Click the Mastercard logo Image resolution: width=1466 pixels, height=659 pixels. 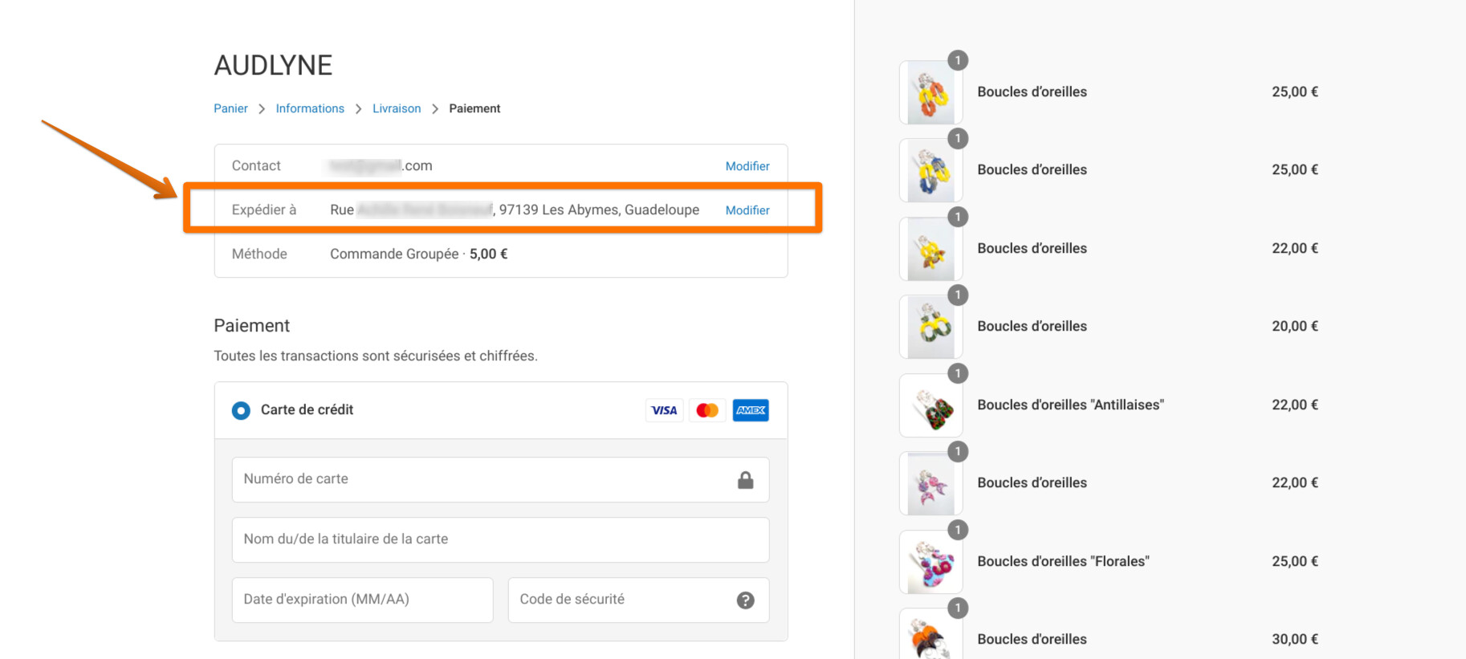(707, 410)
